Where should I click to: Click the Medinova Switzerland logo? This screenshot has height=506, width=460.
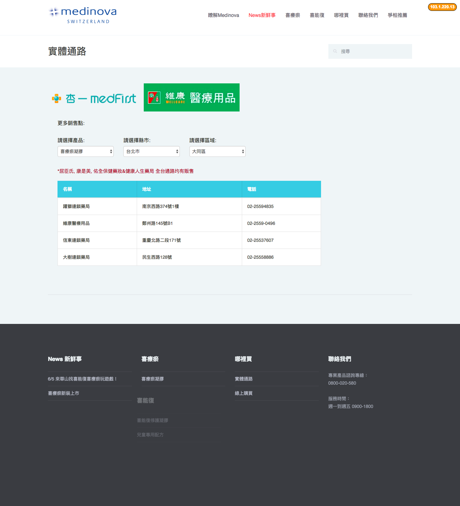click(x=83, y=15)
